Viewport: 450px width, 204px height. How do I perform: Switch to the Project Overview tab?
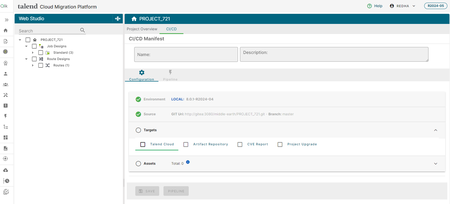(142, 29)
